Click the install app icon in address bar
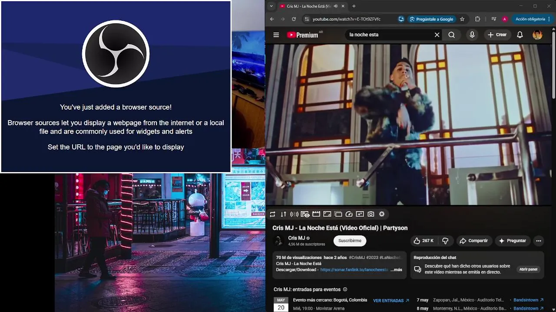The image size is (556, 312). click(x=401, y=19)
